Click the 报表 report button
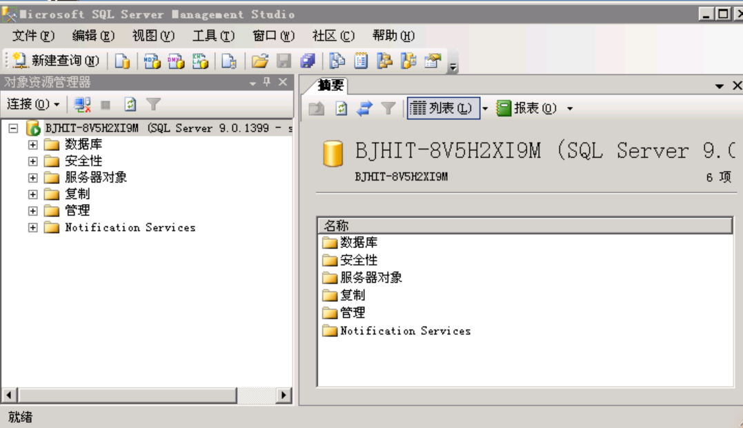743x428 pixels. click(x=526, y=108)
